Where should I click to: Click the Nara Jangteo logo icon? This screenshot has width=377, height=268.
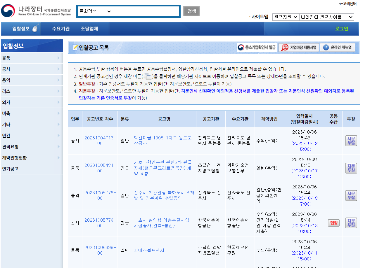click(8, 10)
